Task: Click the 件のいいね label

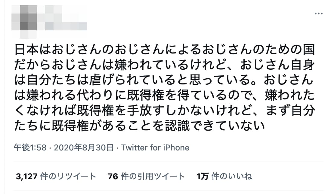Action: click(231, 176)
